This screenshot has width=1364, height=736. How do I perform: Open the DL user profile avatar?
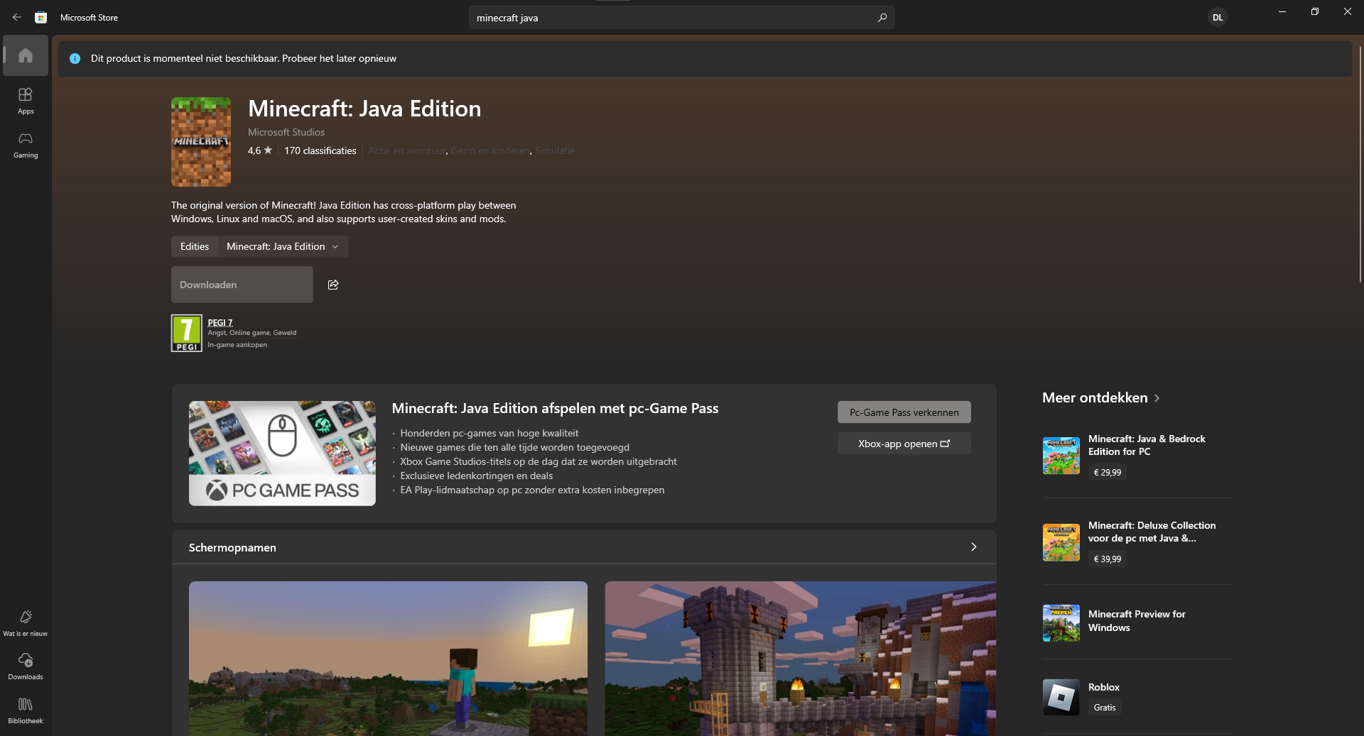point(1218,18)
